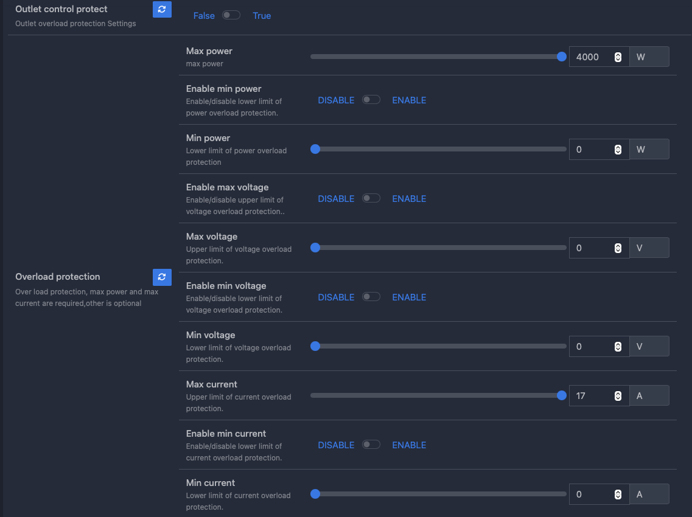Click ENABLE for Enable min voltage
The width and height of the screenshot is (692, 517).
(x=409, y=297)
